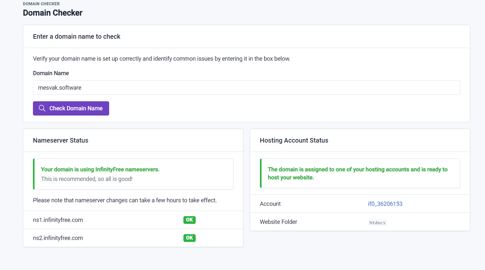The image size is (485, 270).
Task: Click the nameserver changes note text
Action: click(x=125, y=200)
